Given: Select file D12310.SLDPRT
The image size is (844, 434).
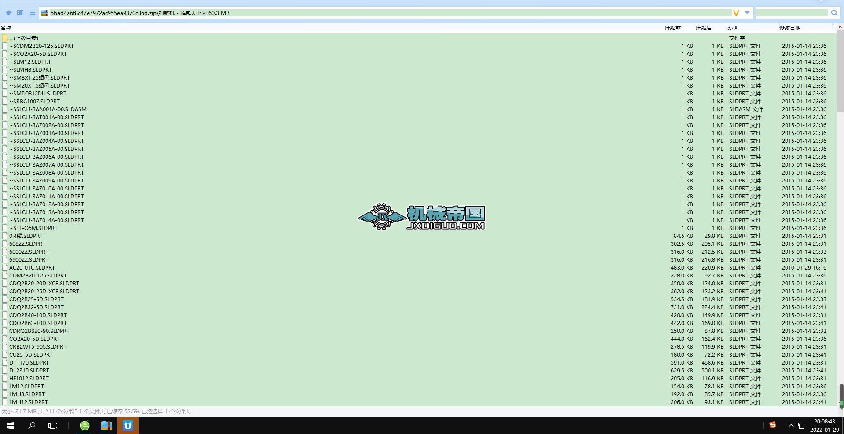Looking at the screenshot, I should click(x=29, y=371).
